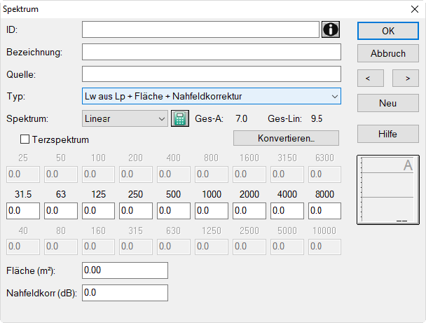Viewport: 426px width, 323px height.
Task: Select the 1000 Hz value field
Action: click(x=212, y=210)
